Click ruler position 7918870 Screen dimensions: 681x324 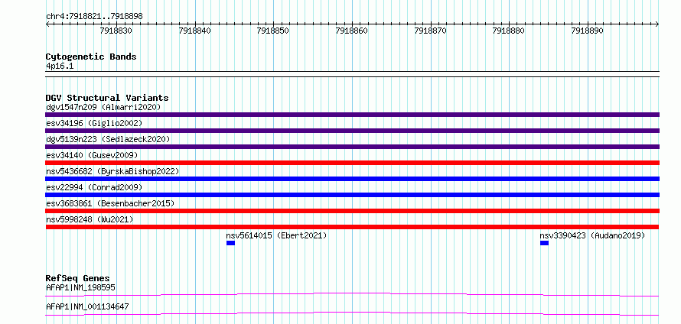tap(430, 31)
